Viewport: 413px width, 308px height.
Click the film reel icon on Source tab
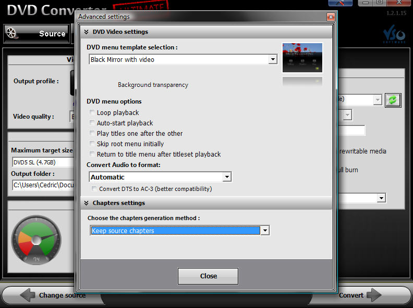click(x=11, y=33)
